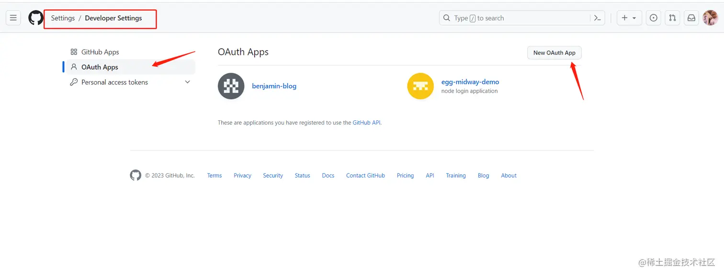
Task: Open the Contact GitHub footer link
Action: [365, 176]
